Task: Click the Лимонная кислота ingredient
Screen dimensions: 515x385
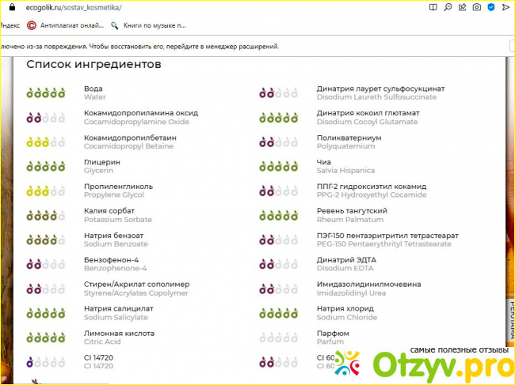Action: [119, 334]
